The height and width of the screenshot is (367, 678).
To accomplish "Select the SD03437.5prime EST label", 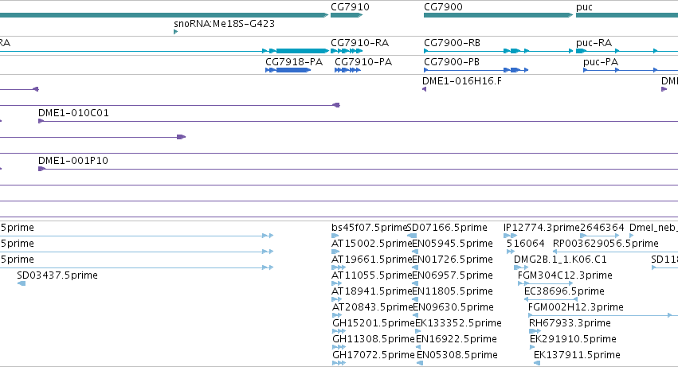I will [57, 275].
